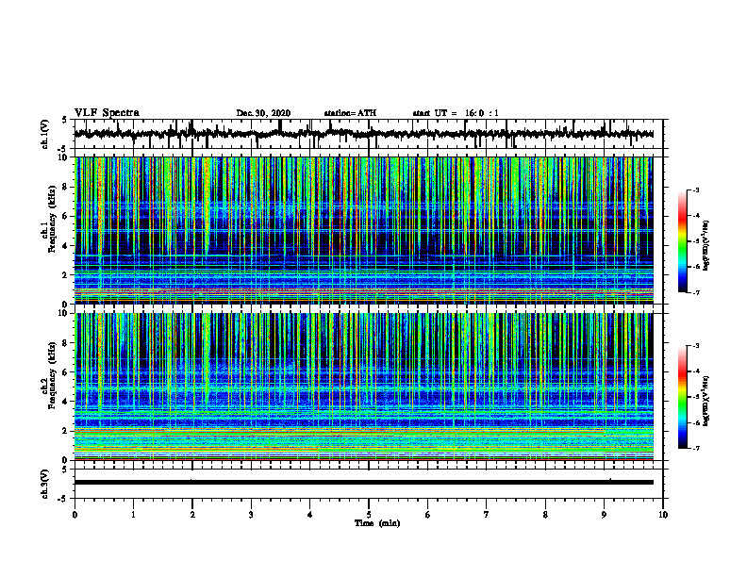Click time axis tick label "7"

point(487,515)
